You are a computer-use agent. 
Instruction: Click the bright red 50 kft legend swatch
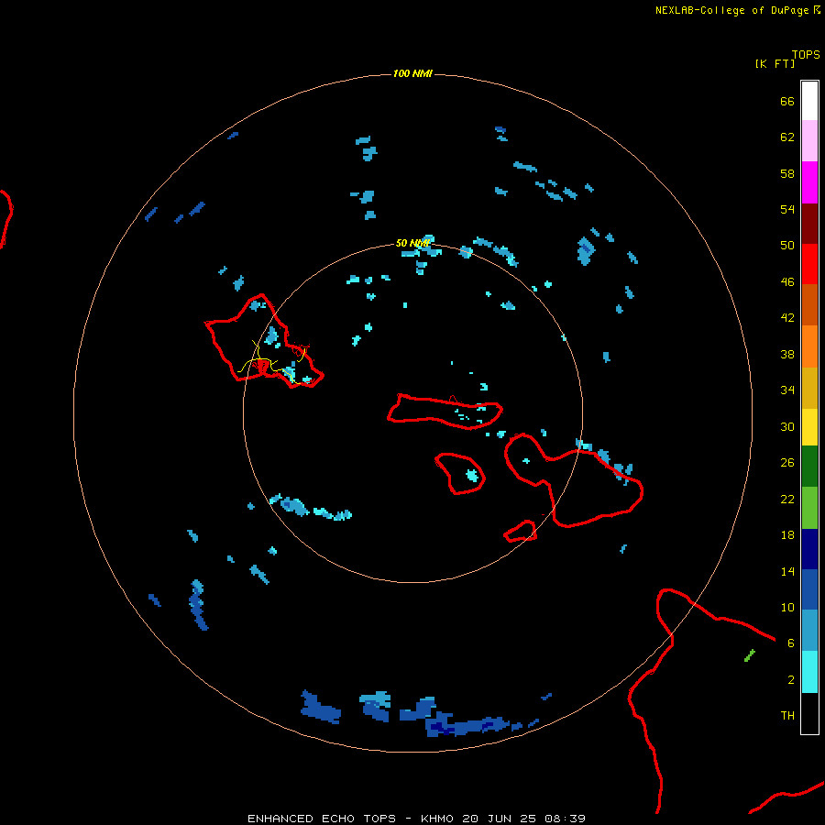[809, 265]
